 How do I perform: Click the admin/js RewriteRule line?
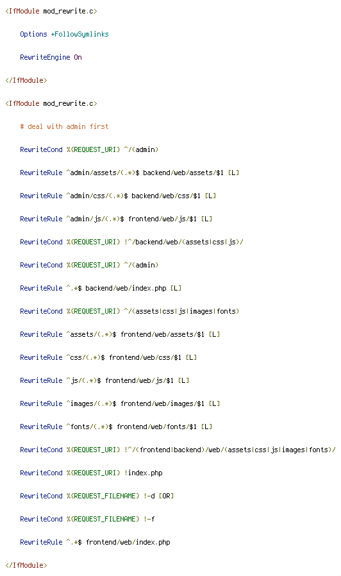click(x=116, y=219)
